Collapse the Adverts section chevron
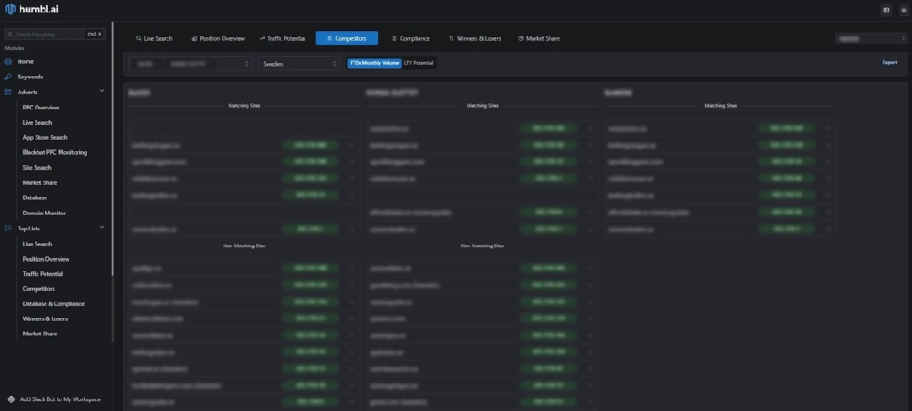Screen dimensions: 912x411 pos(102,92)
